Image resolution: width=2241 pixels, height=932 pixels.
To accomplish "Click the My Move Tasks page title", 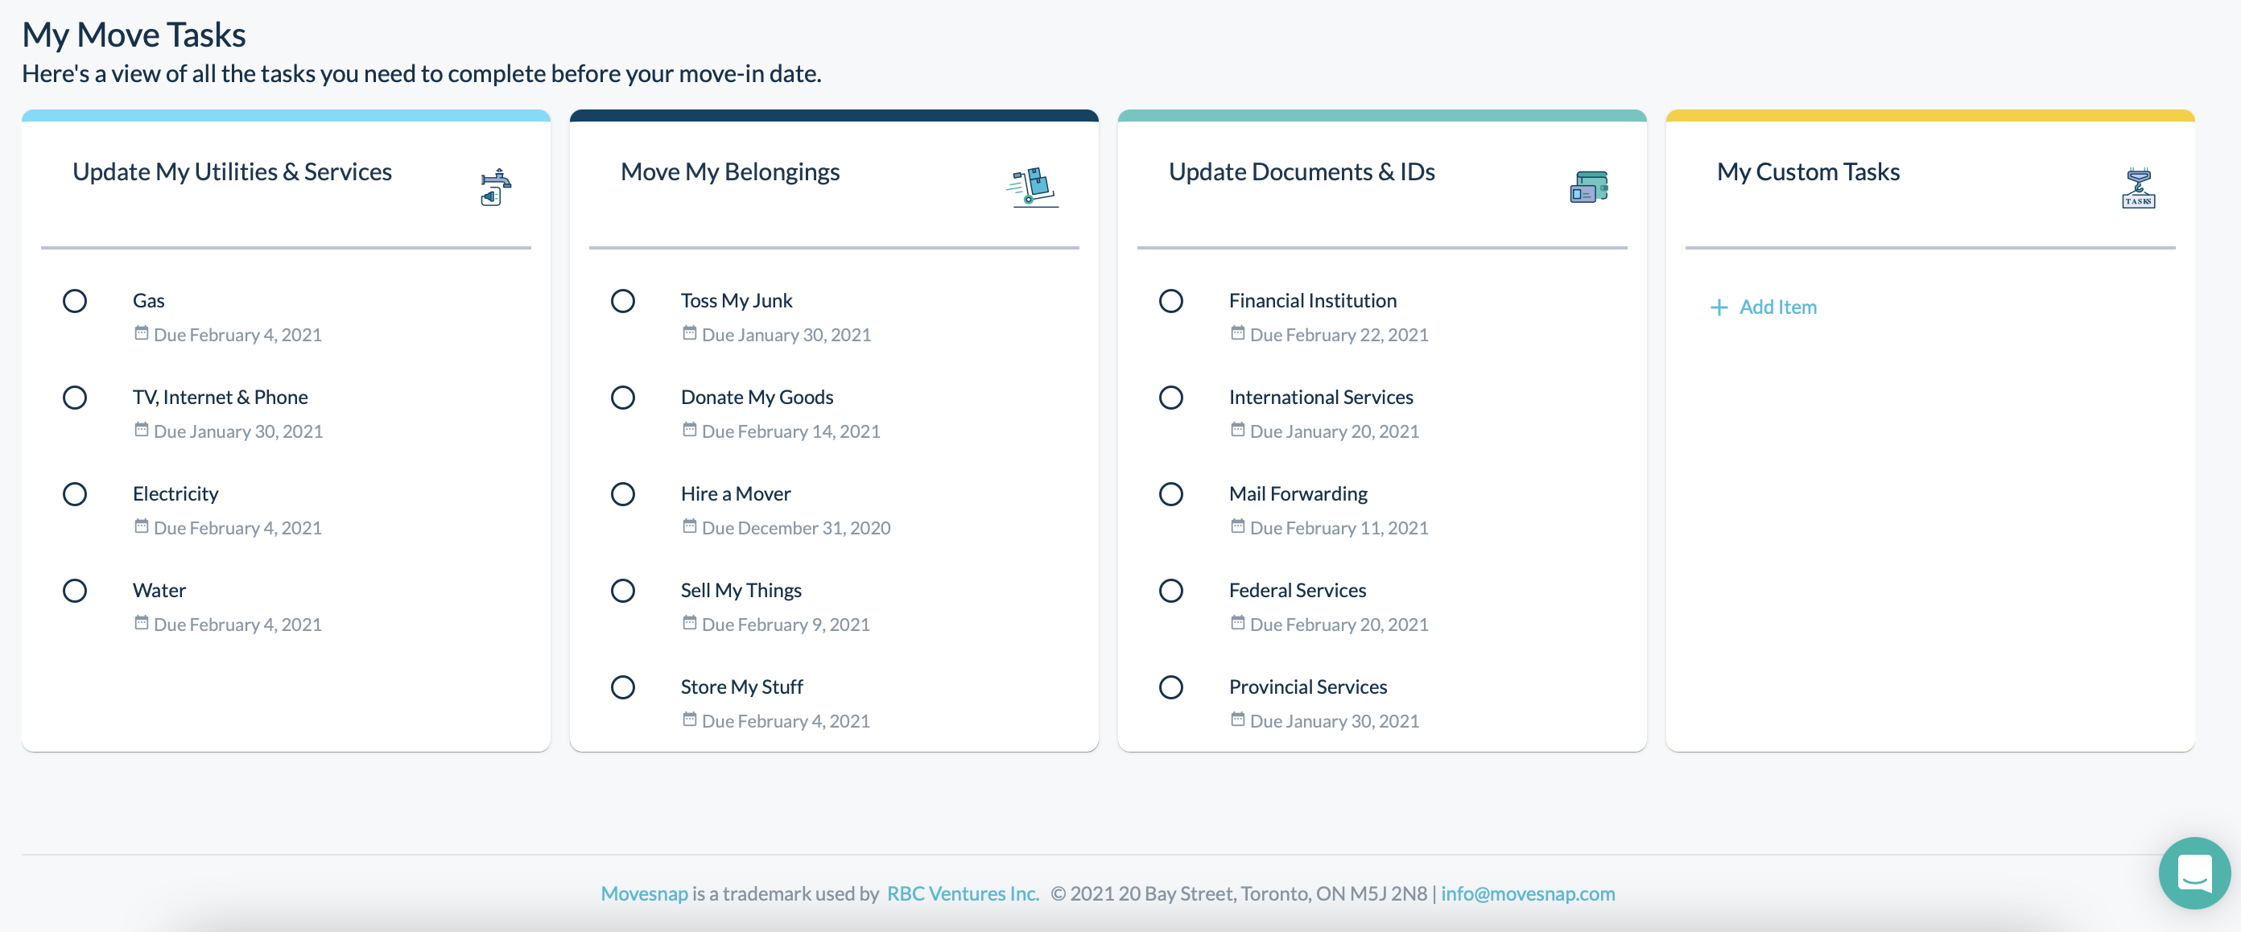I will 134,35.
